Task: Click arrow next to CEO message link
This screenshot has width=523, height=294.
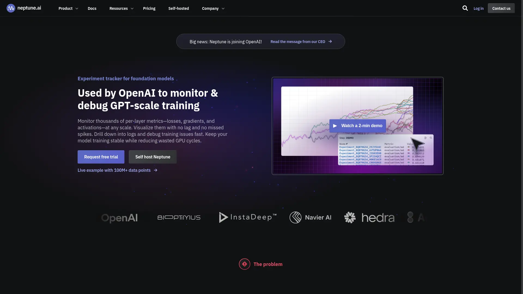Action: 330,42
